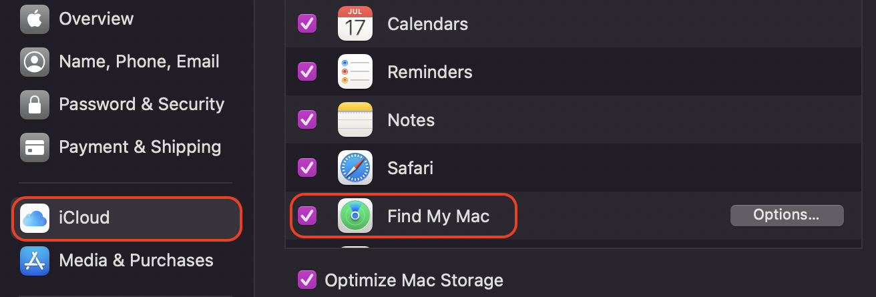Uncheck the Safari checkbox

[x=307, y=168]
